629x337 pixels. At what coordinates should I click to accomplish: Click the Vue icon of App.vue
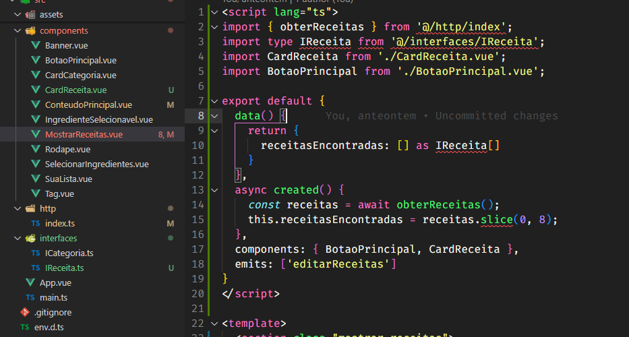click(x=30, y=282)
